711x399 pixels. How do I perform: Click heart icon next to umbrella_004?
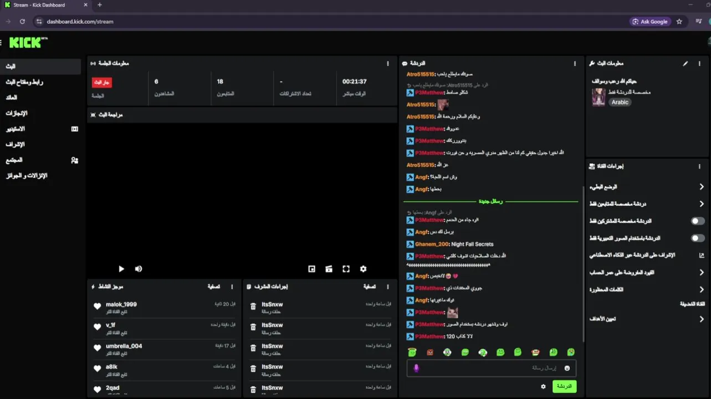pos(98,348)
